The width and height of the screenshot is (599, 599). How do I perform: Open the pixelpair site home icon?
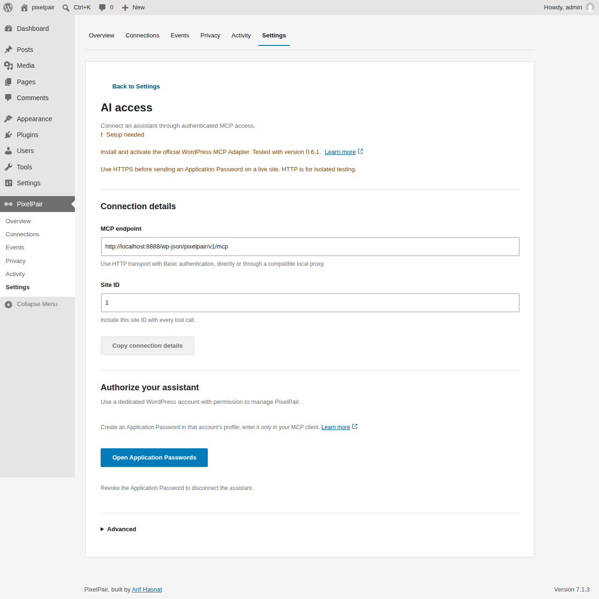pos(24,7)
